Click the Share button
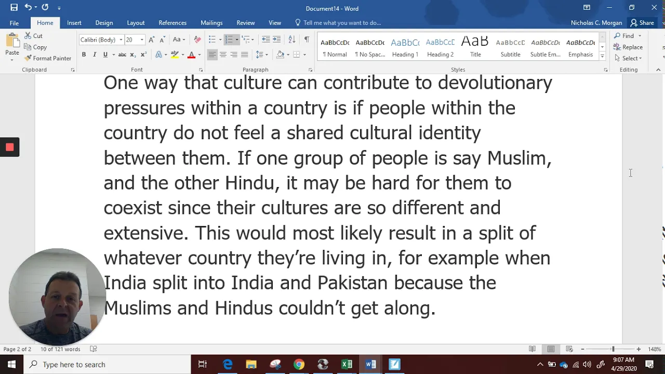The width and height of the screenshot is (665, 374). pos(642,23)
